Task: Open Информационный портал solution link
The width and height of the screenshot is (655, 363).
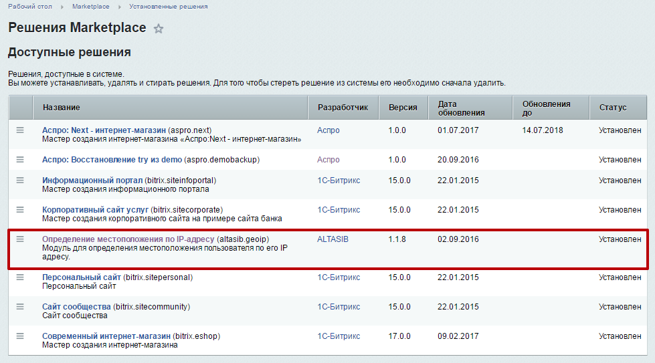Action: [92, 180]
